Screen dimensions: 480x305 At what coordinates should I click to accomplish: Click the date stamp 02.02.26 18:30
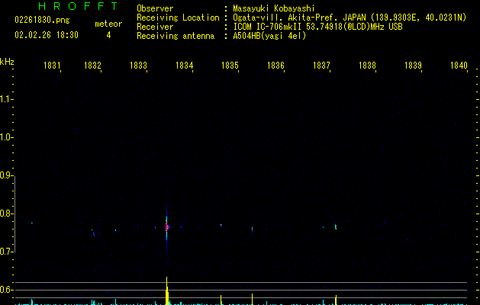[47, 35]
